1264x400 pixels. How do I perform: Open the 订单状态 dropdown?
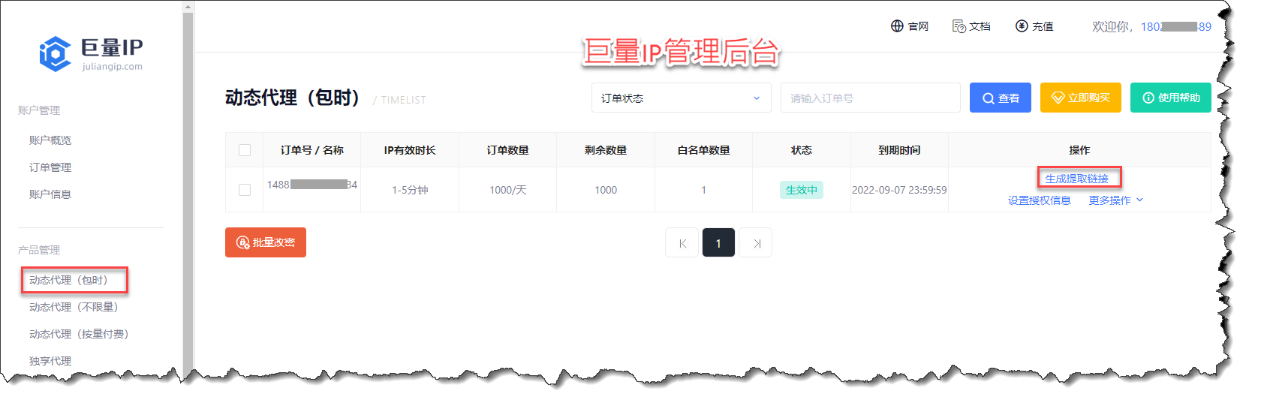682,98
